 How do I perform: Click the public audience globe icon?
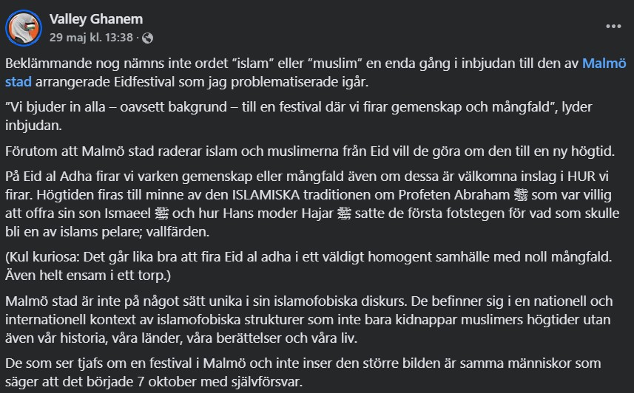(147, 38)
